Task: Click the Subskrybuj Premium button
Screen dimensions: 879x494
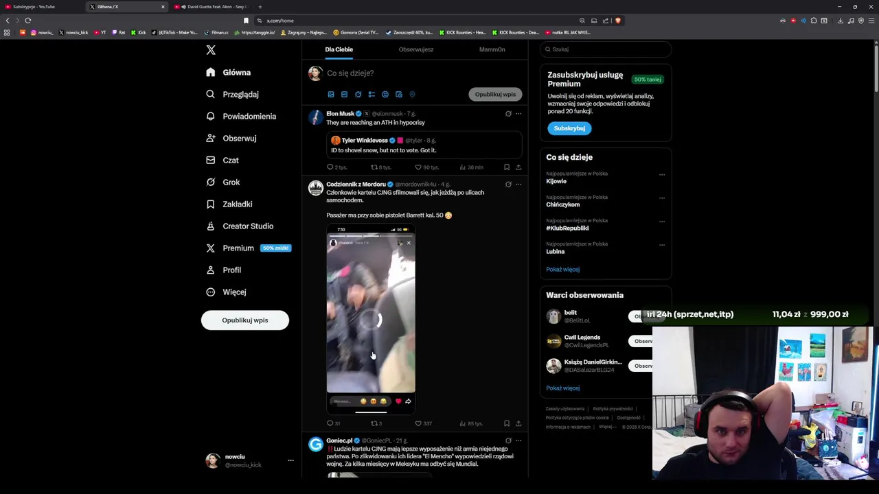Action: coord(569,128)
